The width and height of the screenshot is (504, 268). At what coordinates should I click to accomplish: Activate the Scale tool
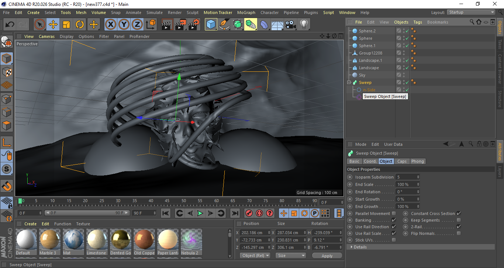pos(66,25)
